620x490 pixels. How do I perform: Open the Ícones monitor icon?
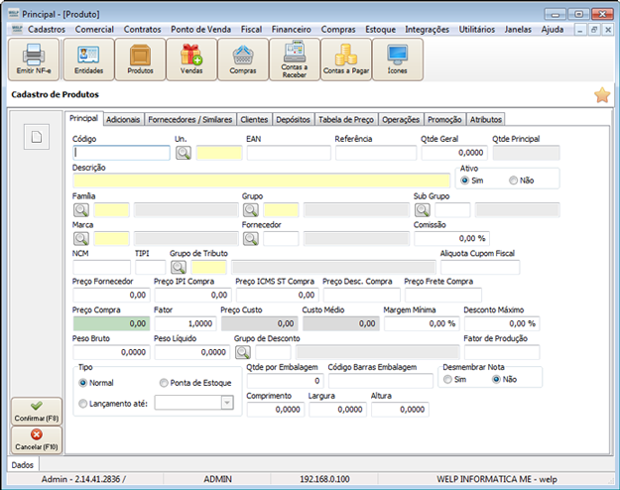398,60
